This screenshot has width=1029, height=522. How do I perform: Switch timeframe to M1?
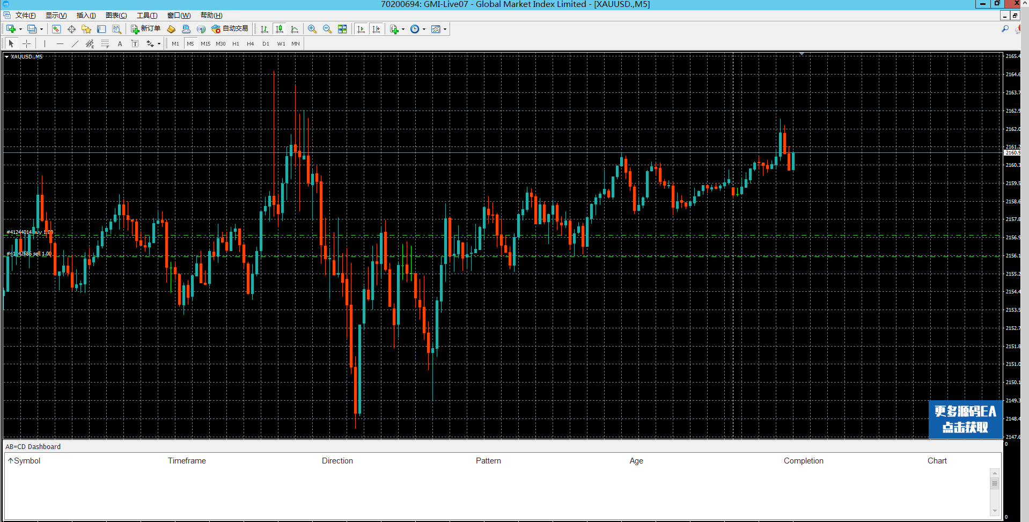175,43
